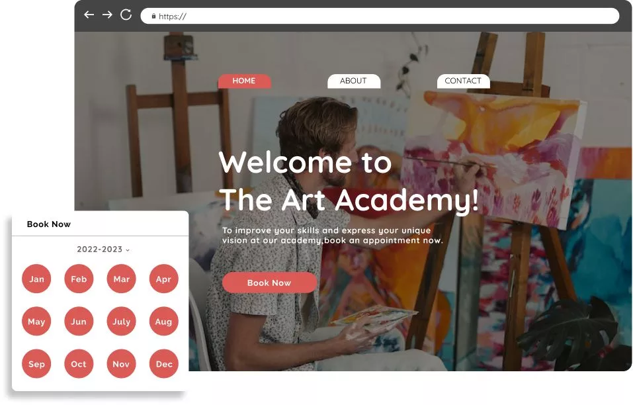
Task: Pick the July month button
Action: [x=121, y=322]
